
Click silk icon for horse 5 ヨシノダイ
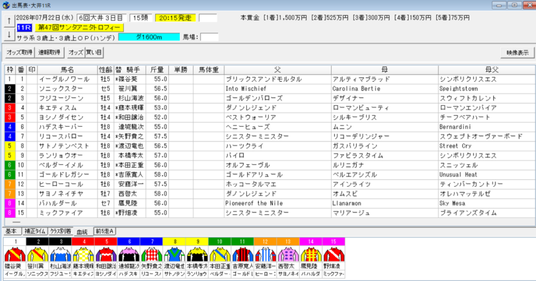[106, 254]
